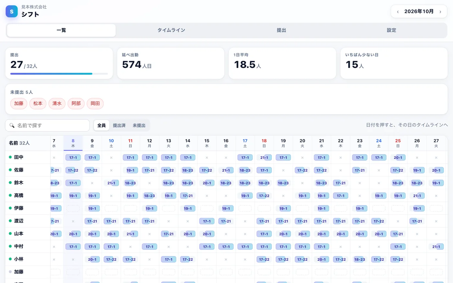
Task: Click the 清水 unsubmitted chip
Action: tap(57, 103)
